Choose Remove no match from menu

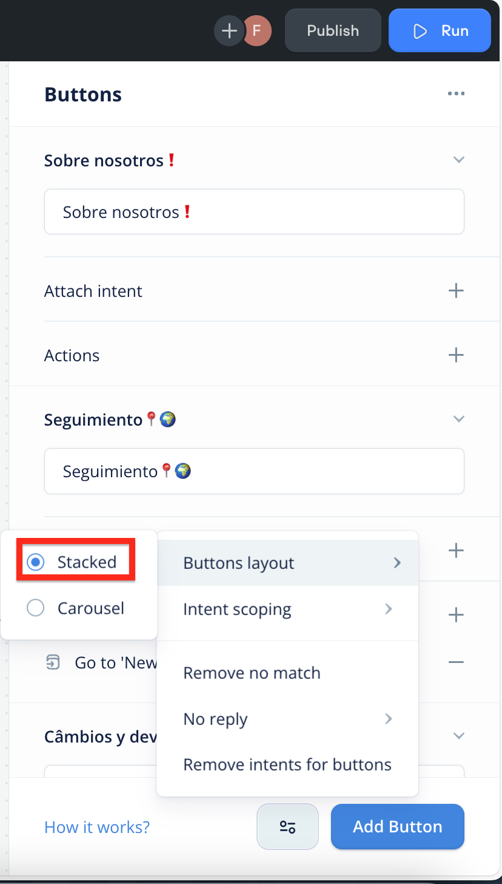click(287, 673)
